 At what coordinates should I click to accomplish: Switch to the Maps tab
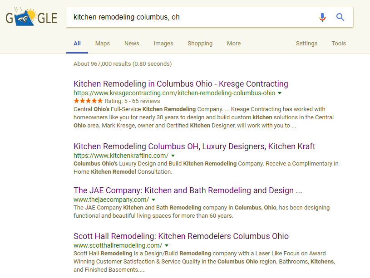pos(103,44)
